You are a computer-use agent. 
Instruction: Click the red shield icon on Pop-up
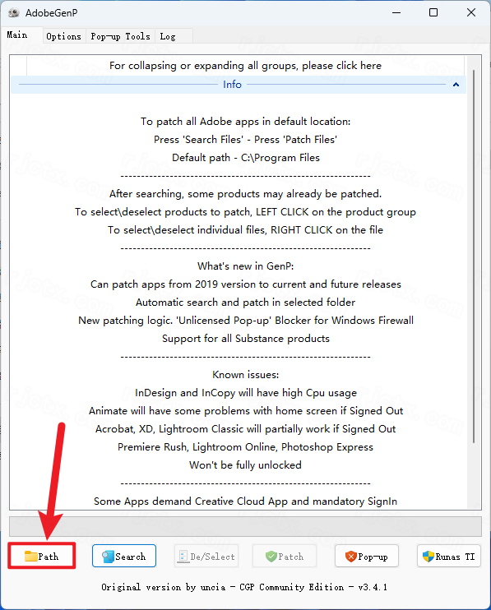coord(351,557)
